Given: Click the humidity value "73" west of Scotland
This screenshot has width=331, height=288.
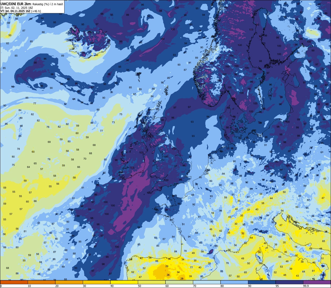Looking at the screenshot, I should click(113, 122).
